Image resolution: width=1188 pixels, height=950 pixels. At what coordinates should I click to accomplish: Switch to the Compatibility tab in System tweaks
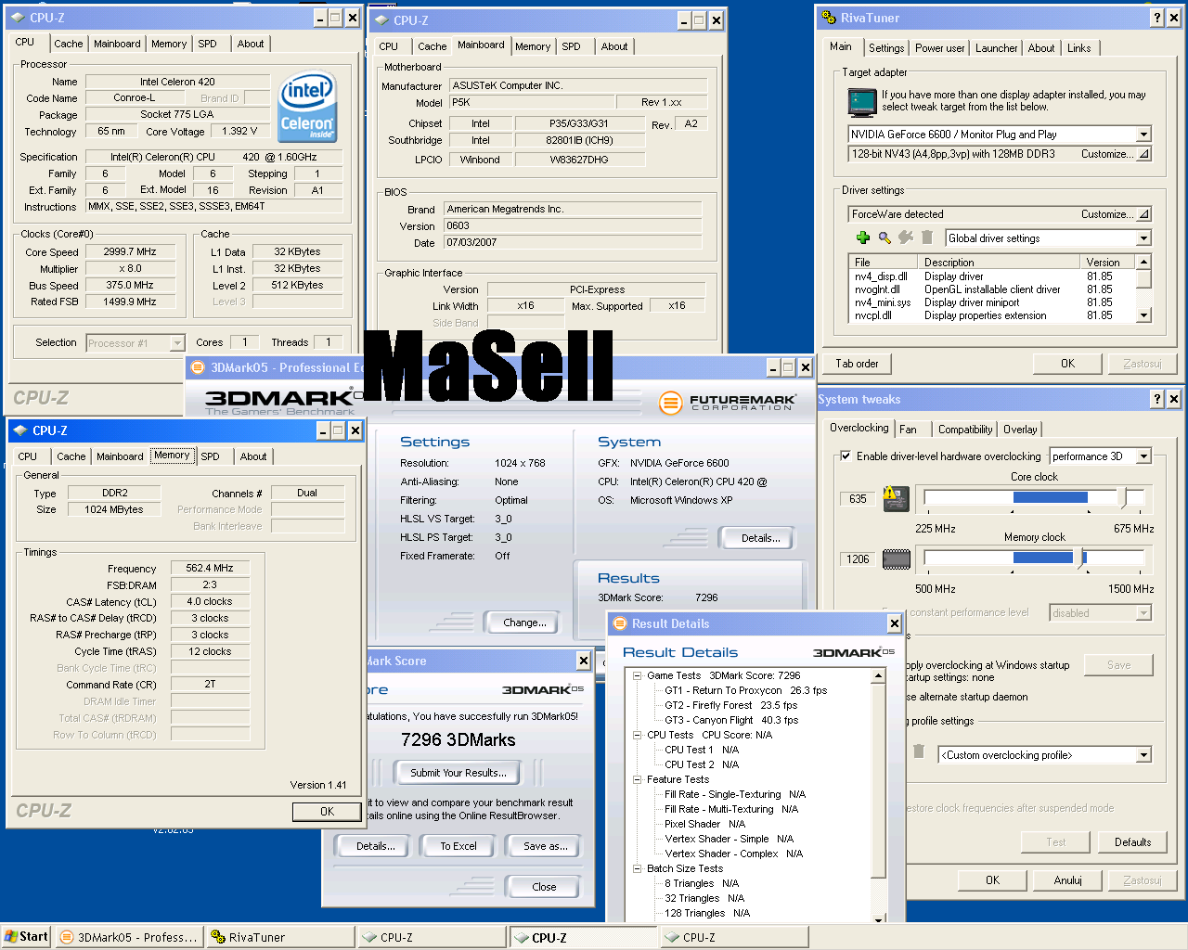coord(964,430)
